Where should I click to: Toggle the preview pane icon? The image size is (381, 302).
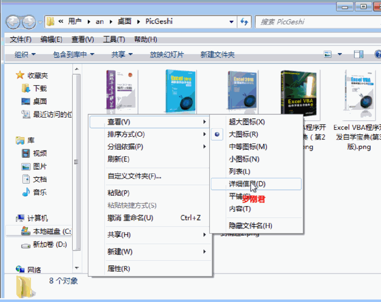pos(359,54)
